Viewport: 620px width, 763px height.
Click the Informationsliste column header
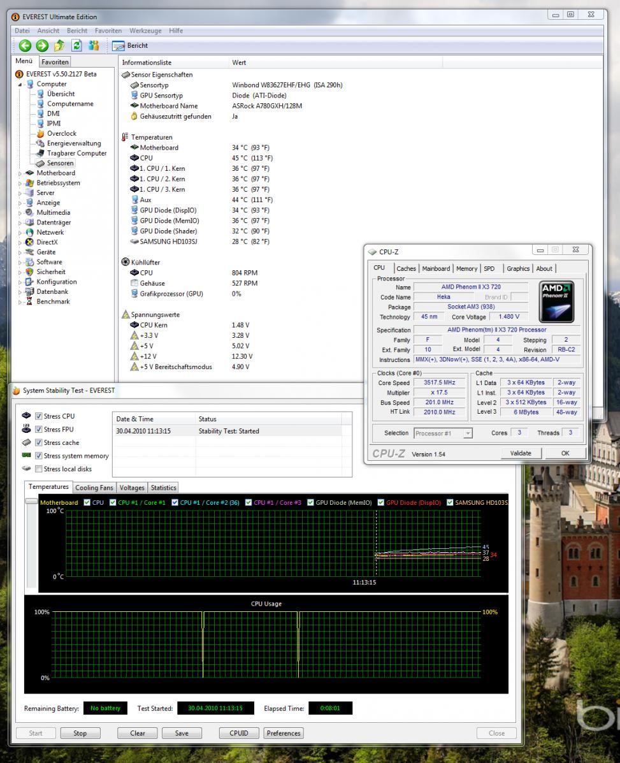click(173, 62)
